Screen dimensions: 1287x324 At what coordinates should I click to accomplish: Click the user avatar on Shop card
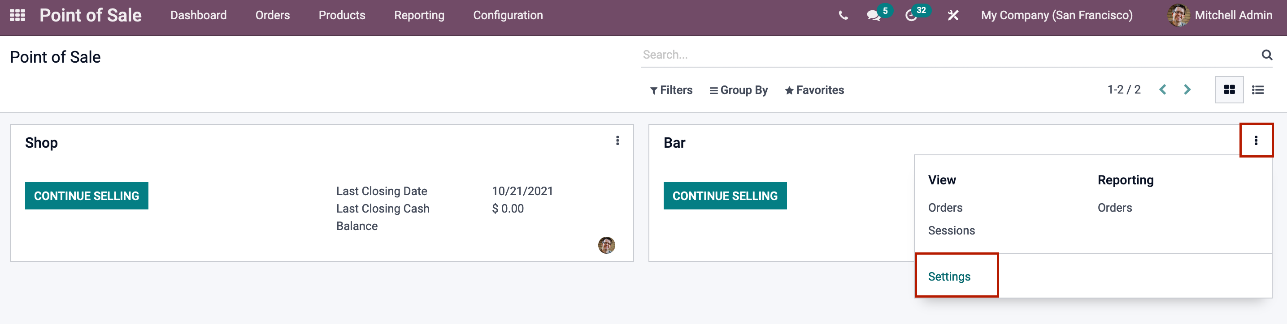607,245
